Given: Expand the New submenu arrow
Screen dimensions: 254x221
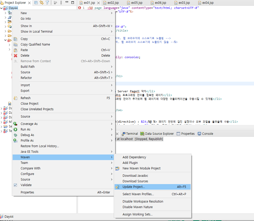Looking at the screenshot, I should 111,13.
